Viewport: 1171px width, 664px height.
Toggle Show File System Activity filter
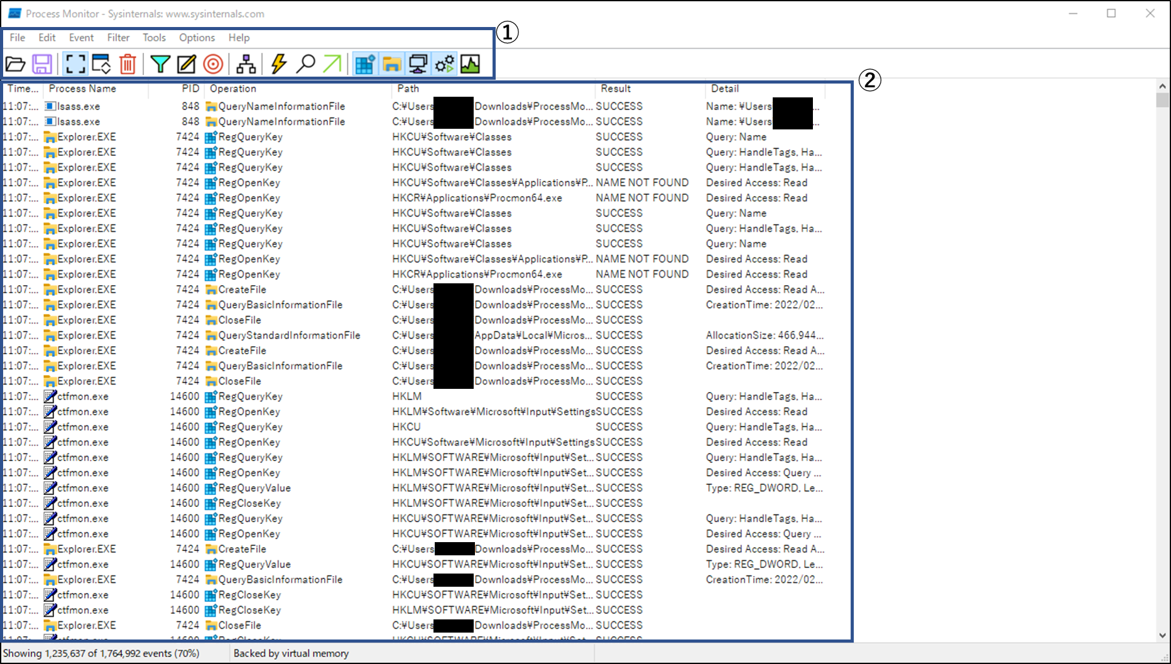[x=391, y=64]
